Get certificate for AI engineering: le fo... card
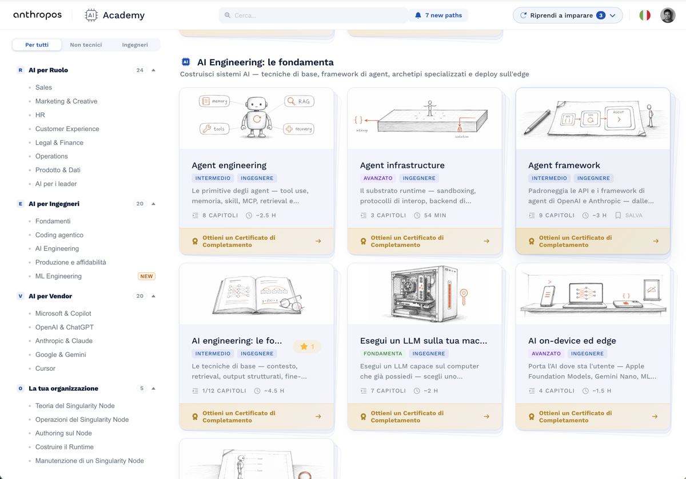Viewport: 686px width, 479px height. (x=257, y=417)
